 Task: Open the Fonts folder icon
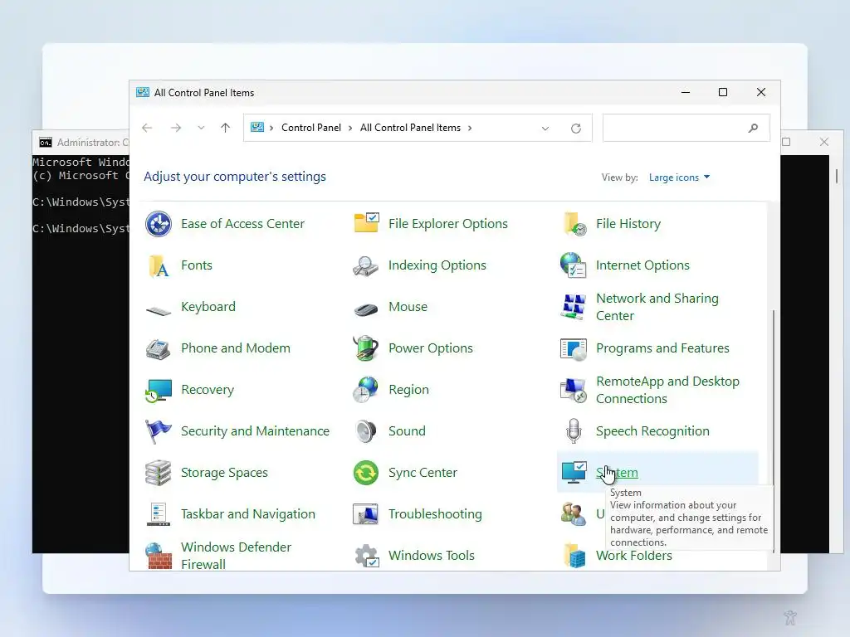(159, 265)
